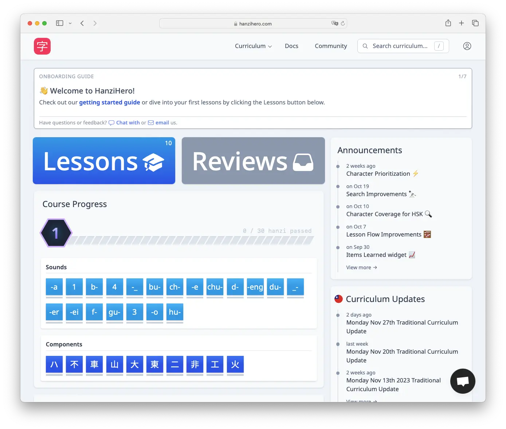Click the hanzihero.com address bar
506x429 pixels.
(253, 24)
